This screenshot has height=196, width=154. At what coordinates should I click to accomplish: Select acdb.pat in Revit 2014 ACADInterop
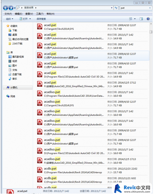tap(92, 170)
